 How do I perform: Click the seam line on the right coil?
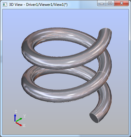[x=103, y=74]
